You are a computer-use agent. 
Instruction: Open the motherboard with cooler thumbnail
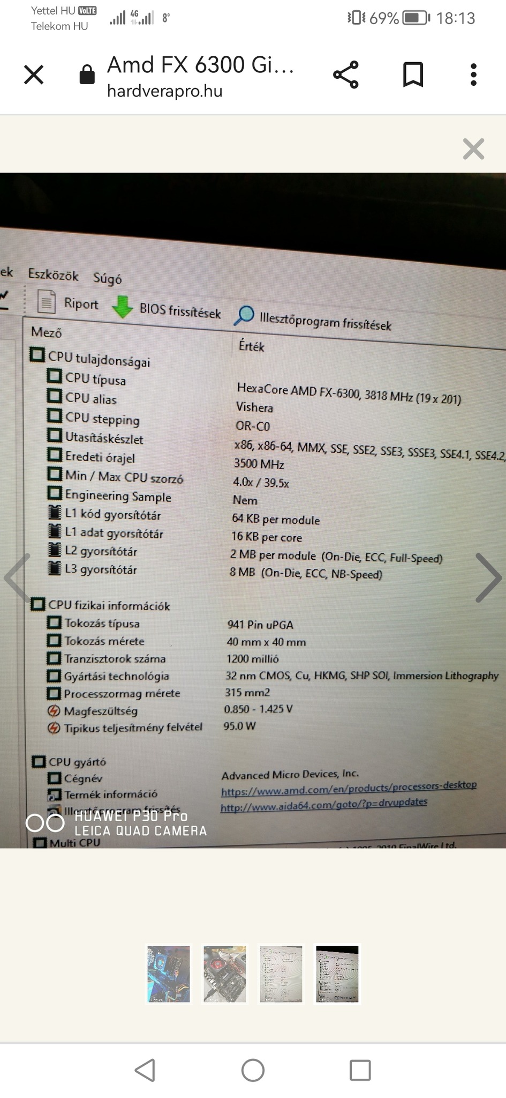[225, 974]
